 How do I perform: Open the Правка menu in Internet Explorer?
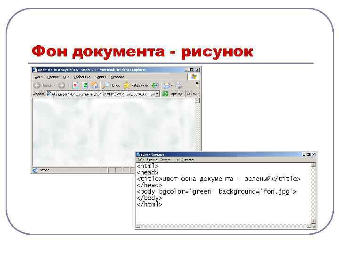click(53, 77)
